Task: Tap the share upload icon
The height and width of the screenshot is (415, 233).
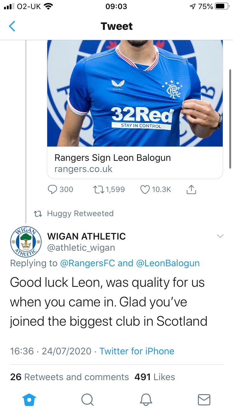Action: (x=192, y=189)
